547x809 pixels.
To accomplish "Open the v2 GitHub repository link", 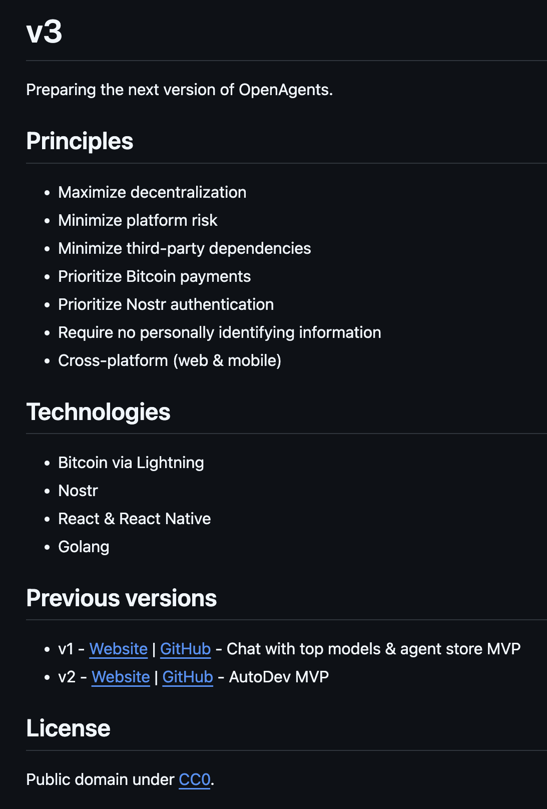I will 188,677.
